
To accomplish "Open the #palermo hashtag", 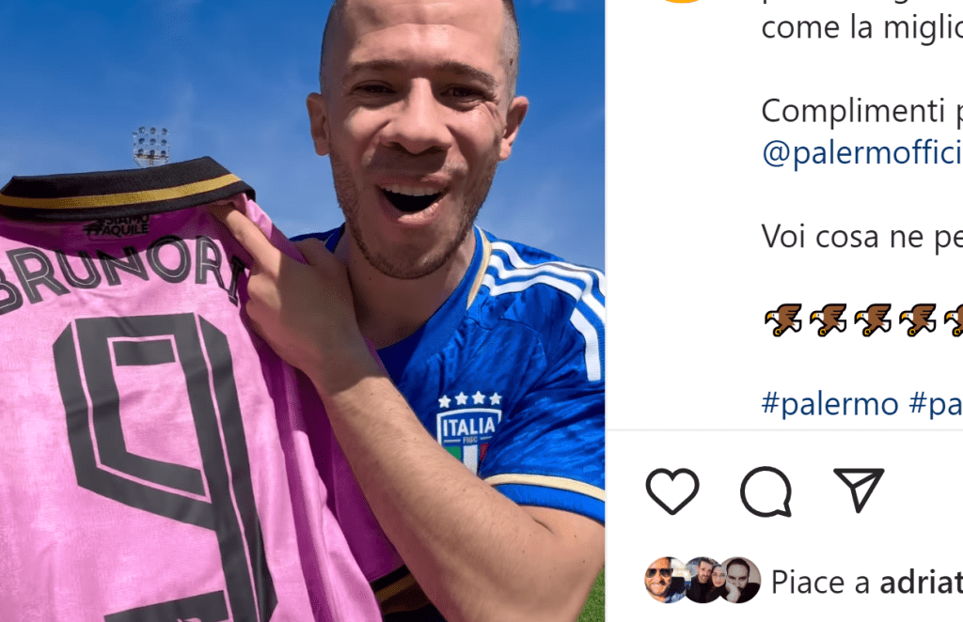I will click(x=829, y=404).
